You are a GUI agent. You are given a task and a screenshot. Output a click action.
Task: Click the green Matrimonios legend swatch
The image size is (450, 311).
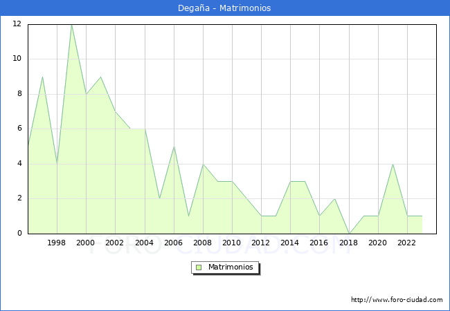[x=199, y=267]
